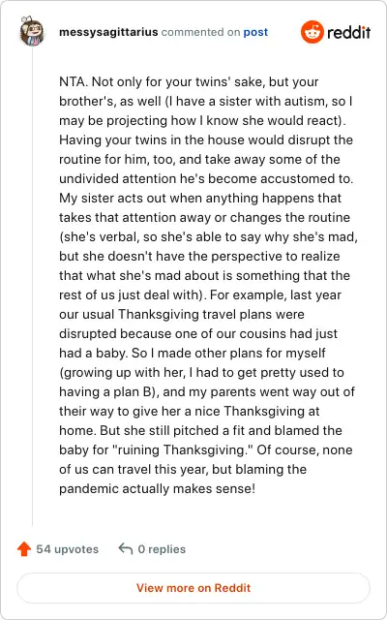Click the orange Reddit Snoo logo icon
Screen dimensions: 387x620
coord(312,32)
